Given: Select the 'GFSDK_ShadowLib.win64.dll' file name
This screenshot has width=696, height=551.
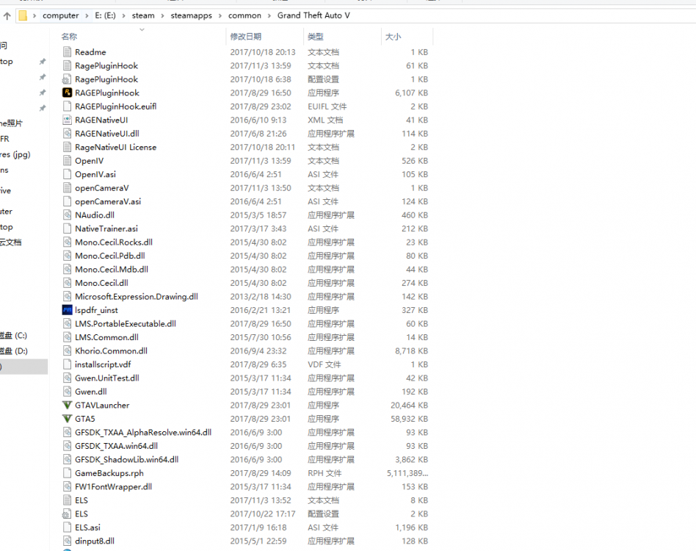Looking at the screenshot, I should (x=126, y=460).
